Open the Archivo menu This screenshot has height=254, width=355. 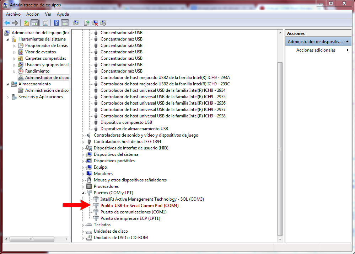[13, 14]
